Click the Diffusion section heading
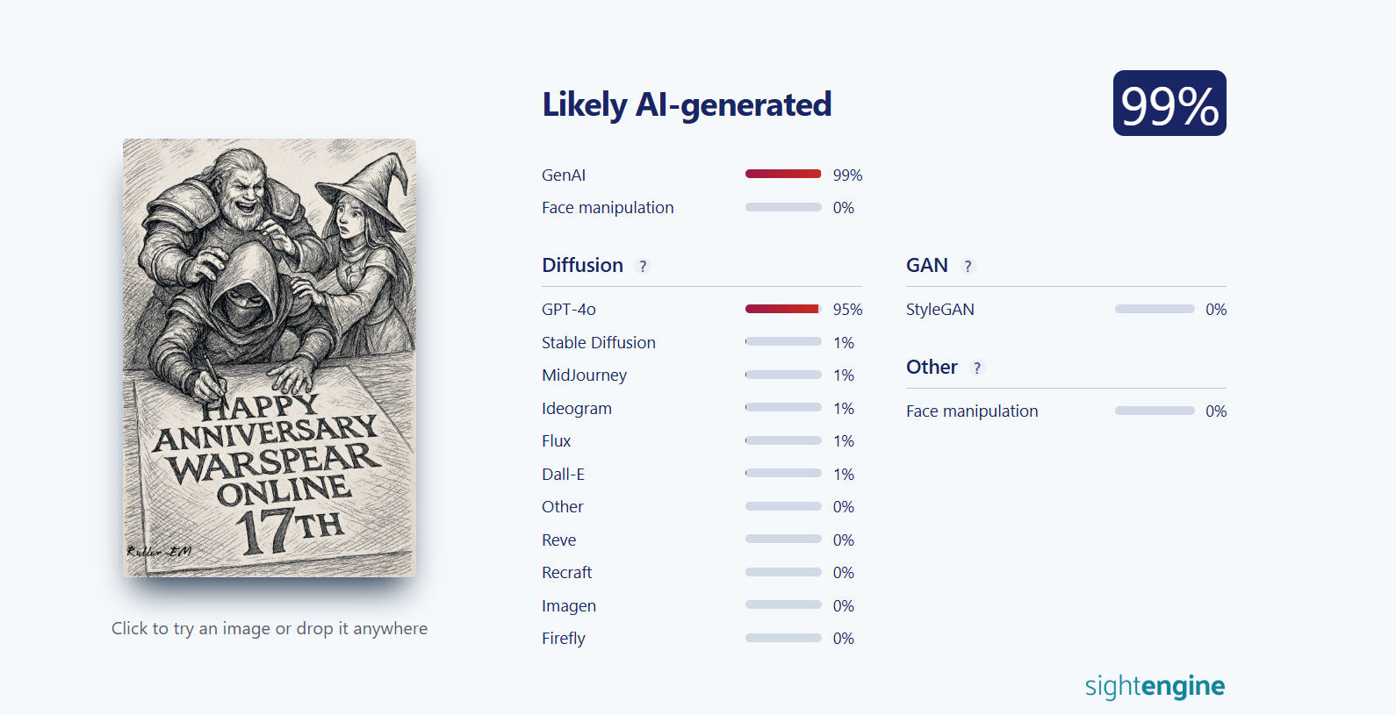The image size is (1396, 715). pyautogui.click(x=582, y=265)
